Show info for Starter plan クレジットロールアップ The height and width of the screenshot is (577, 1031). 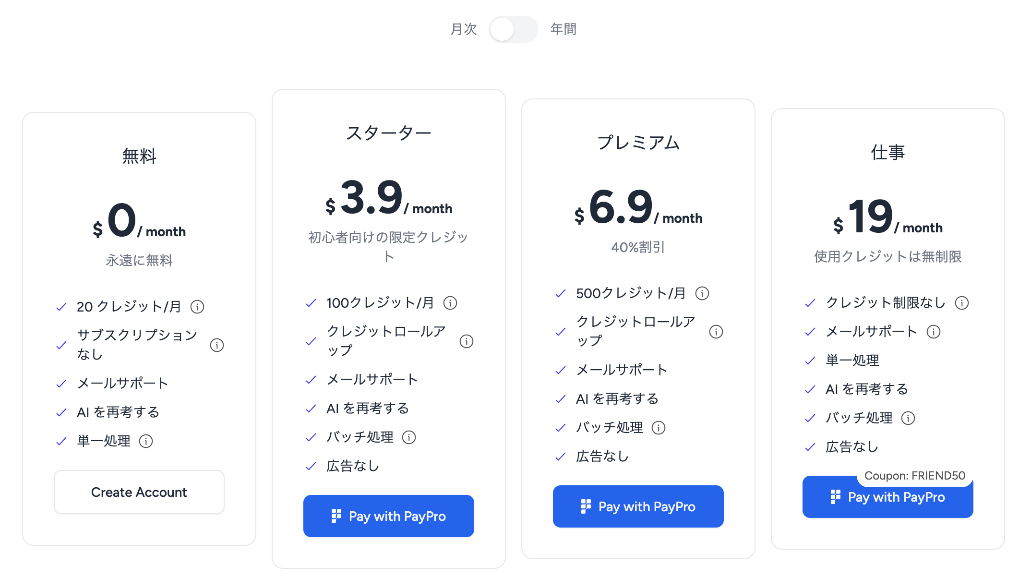coord(467,341)
